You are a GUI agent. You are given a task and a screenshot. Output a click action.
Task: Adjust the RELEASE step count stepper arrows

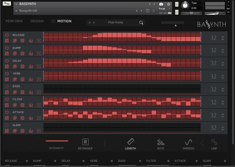[x=223, y=38]
